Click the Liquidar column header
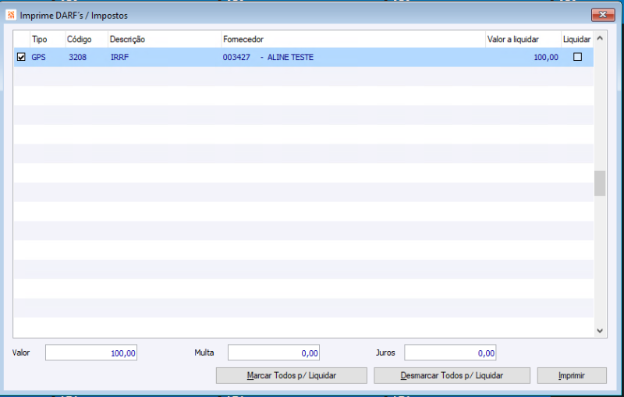This screenshot has height=397, width=624. [576, 39]
